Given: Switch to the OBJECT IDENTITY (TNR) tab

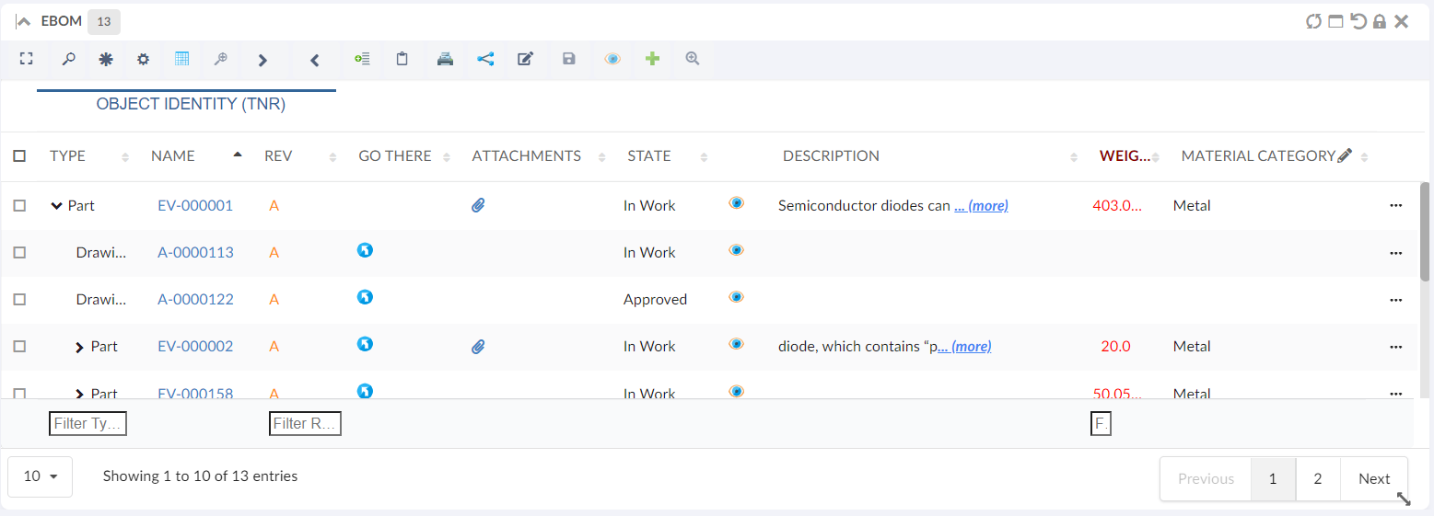Looking at the screenshot, I should pos(191,105).
